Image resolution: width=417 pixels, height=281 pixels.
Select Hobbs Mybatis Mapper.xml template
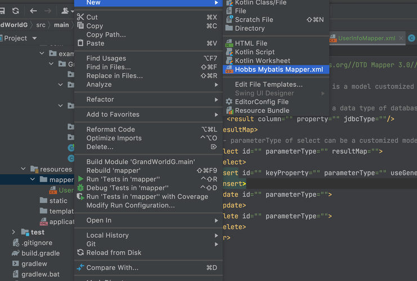coord(276,69)
